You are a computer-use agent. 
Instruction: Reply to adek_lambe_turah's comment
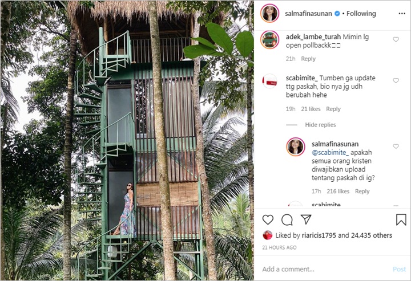click(x=308, y=59)
